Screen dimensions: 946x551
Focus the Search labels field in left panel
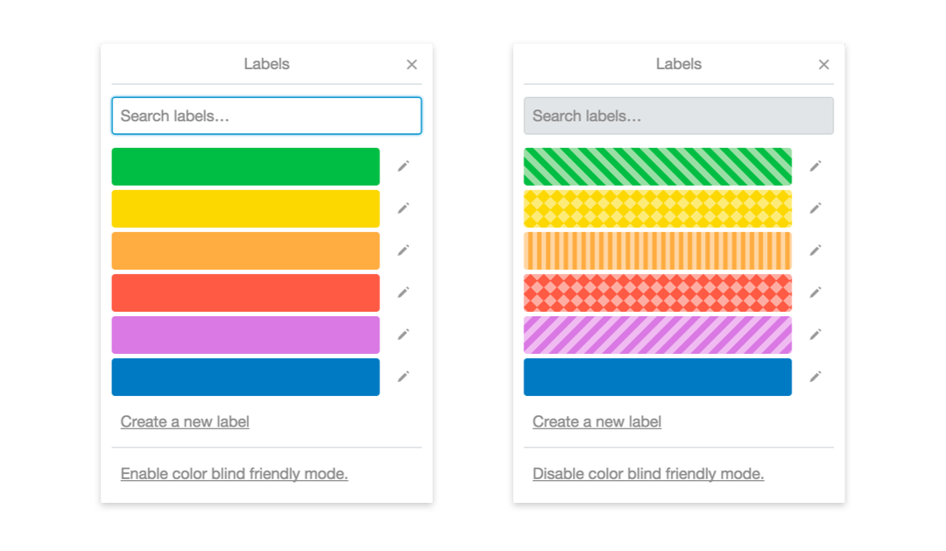pyautogui.click(x=266, y=116)
